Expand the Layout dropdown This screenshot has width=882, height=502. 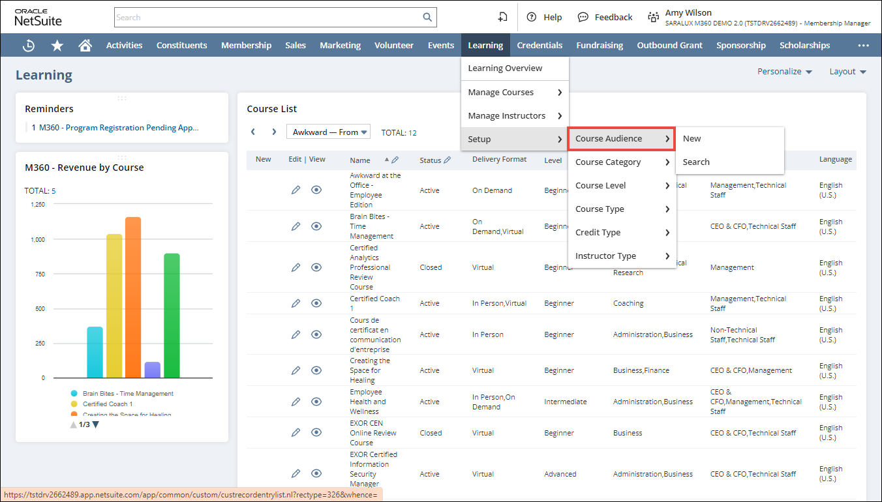[847, 72]
